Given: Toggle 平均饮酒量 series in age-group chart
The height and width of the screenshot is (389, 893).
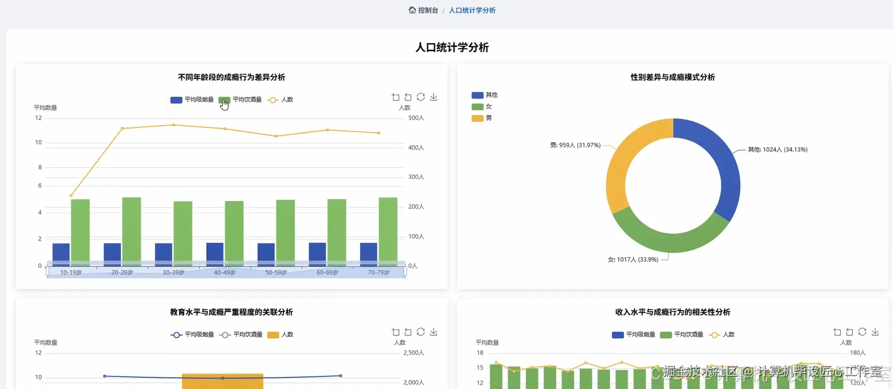Looking at the screenshot, I should click(x=240, y=100).
